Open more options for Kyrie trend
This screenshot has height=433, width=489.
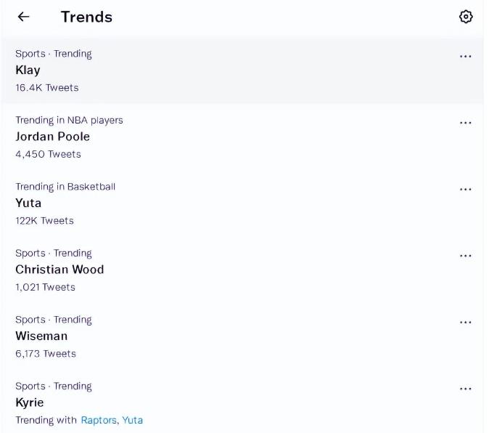(x=466, y=389)
